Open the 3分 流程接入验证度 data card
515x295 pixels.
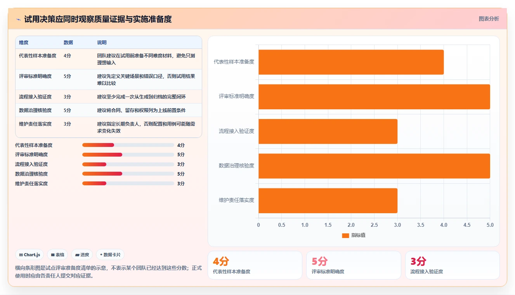click(453, 265)
